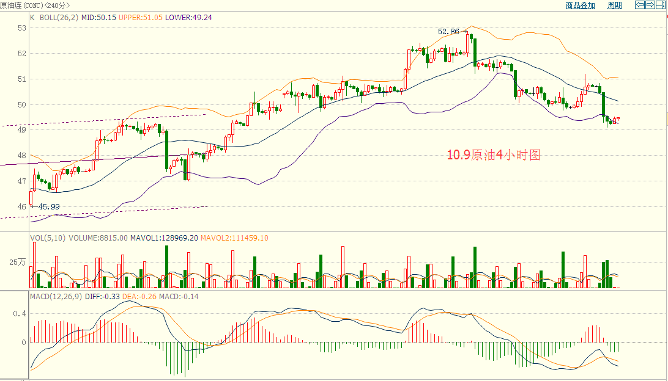Open the 商品叠加 overlay link
This screenshot has height=381, width=668.
click(x=581, y=5)
